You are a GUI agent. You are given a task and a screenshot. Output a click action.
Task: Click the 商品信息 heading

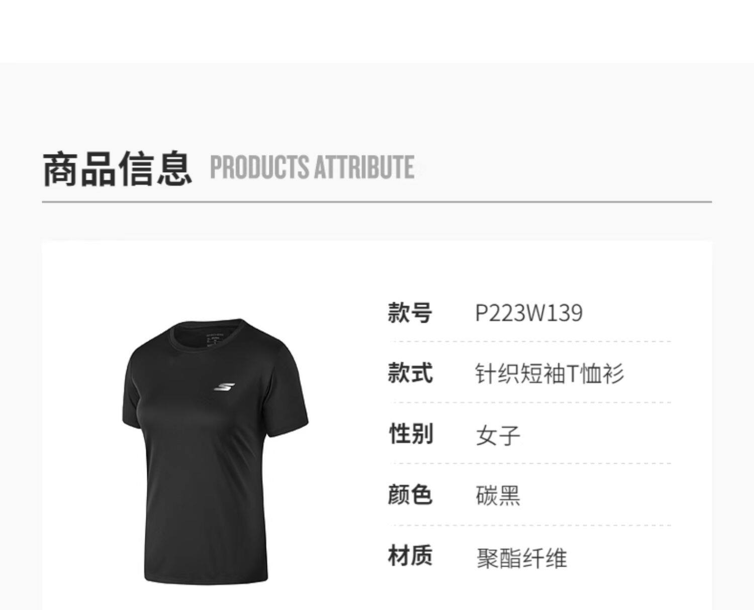click(x=118, y=169)
